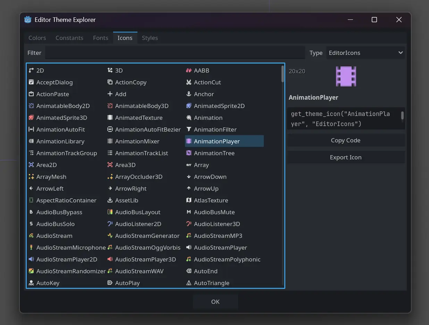This screenshot has width=429, height=325.
Task: Click the Copy Code button
Action: [x=346, y=140]
